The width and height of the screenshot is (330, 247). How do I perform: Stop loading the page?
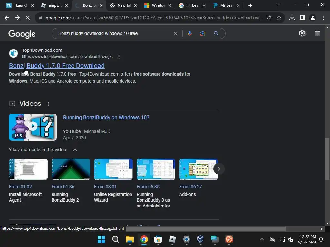[28, 18]
